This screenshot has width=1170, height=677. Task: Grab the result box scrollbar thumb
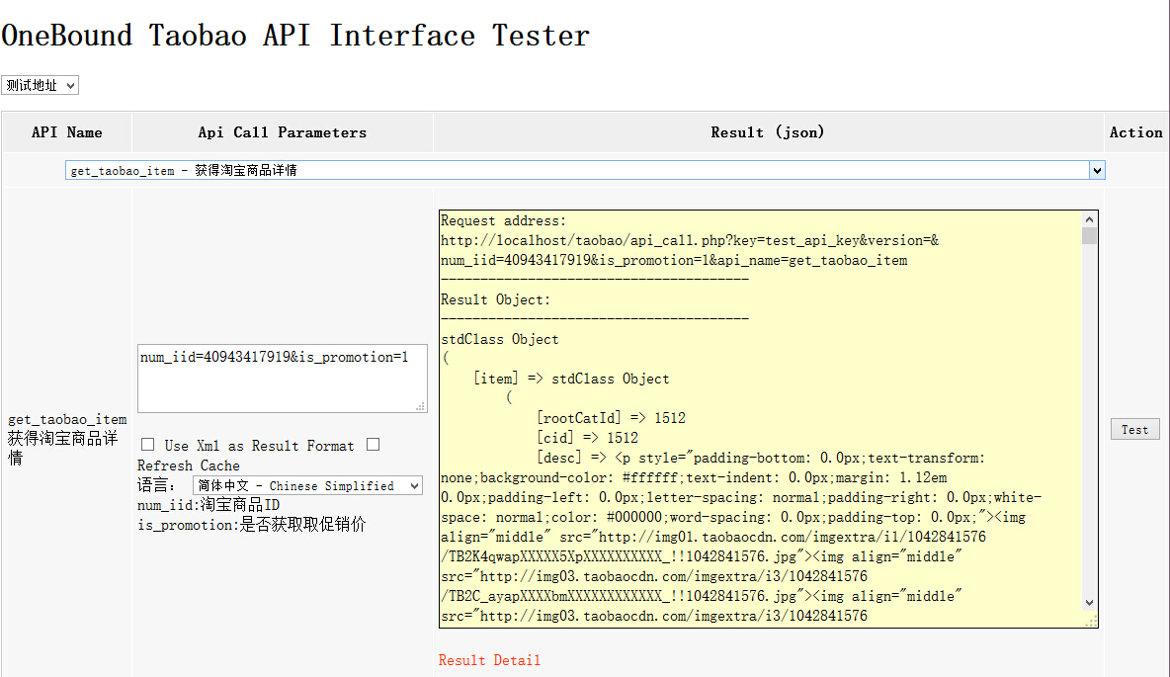[1089, 236]
